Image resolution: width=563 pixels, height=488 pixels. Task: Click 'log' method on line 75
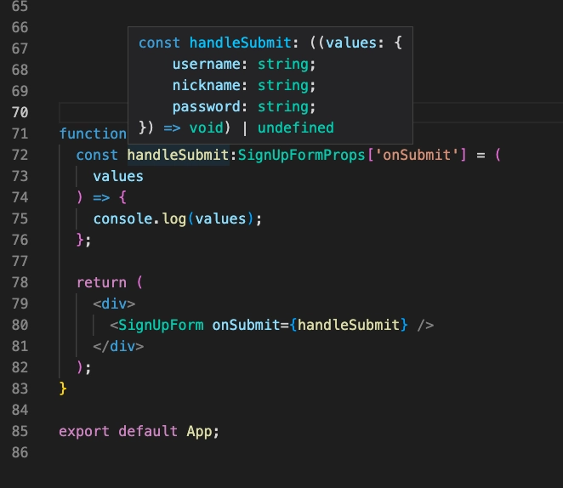(x=174, y=218)
